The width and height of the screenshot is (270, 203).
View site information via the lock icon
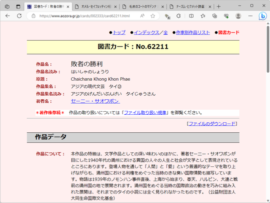coord(33,16)
